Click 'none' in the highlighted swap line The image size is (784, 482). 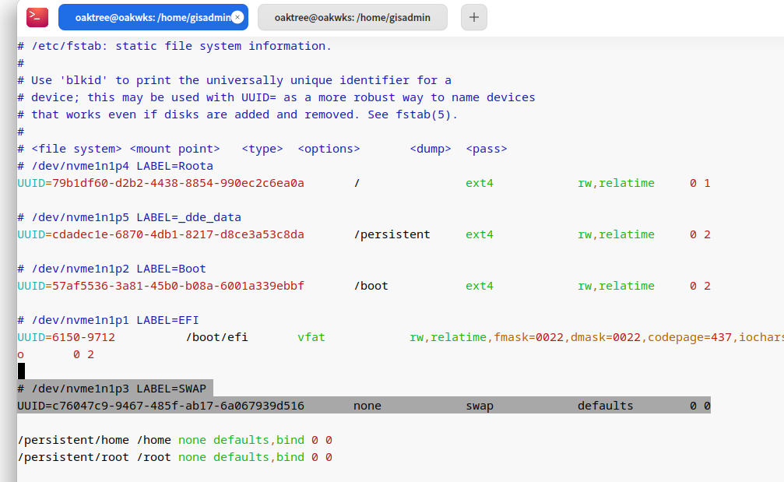tap(367, 406)
